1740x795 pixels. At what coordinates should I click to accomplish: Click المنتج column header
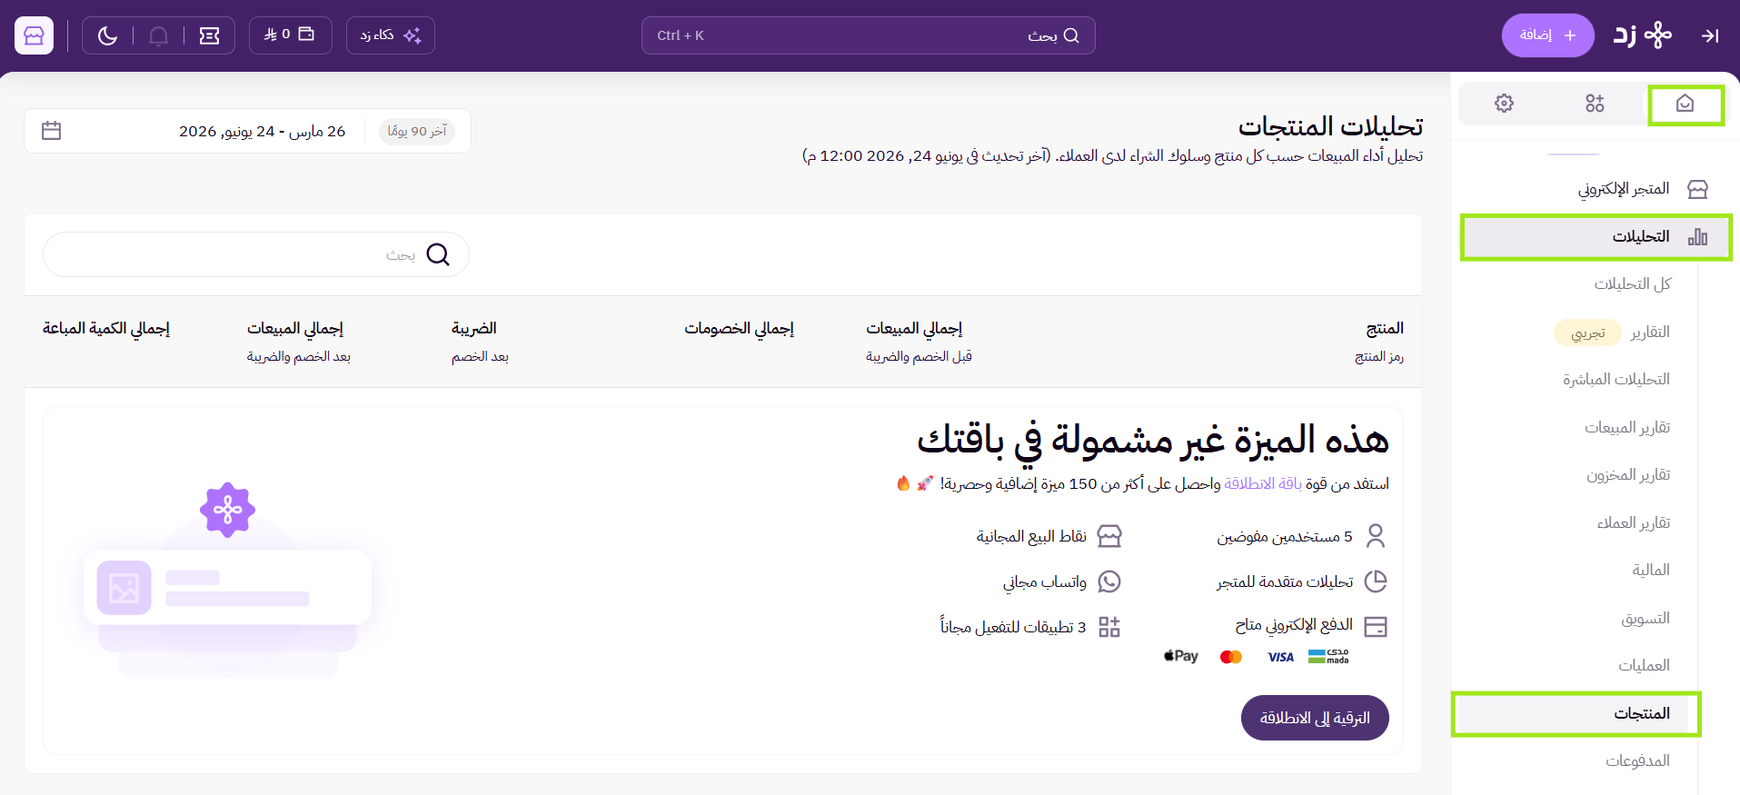click(1385, 328)
